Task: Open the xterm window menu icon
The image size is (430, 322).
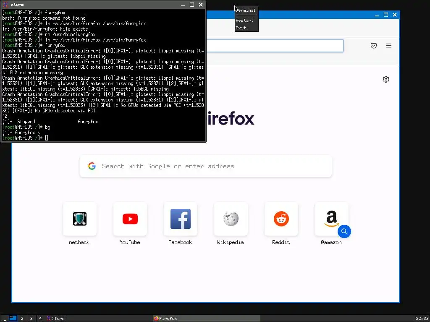Action: coord(5,5)
